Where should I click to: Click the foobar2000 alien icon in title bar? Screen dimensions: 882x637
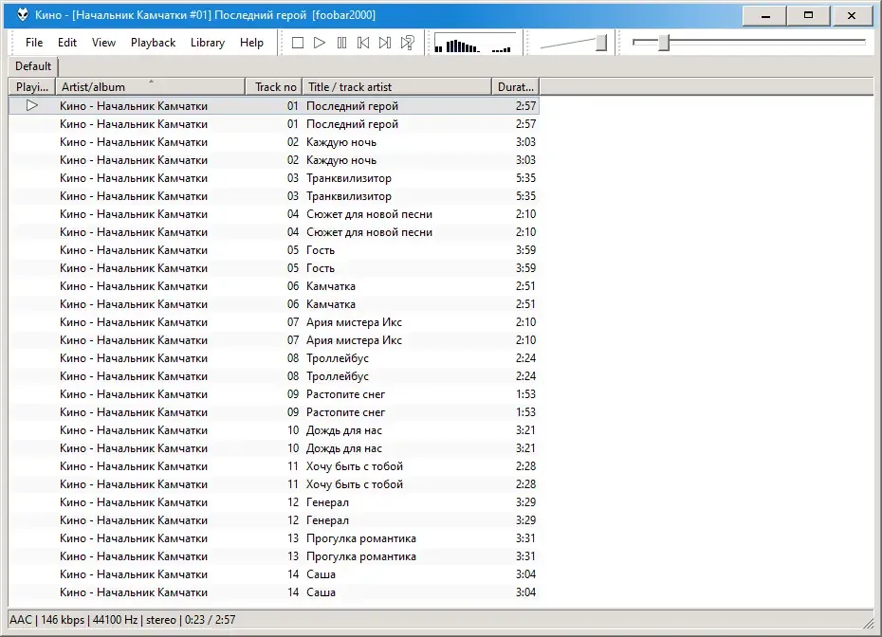click(x=22, y=15)
